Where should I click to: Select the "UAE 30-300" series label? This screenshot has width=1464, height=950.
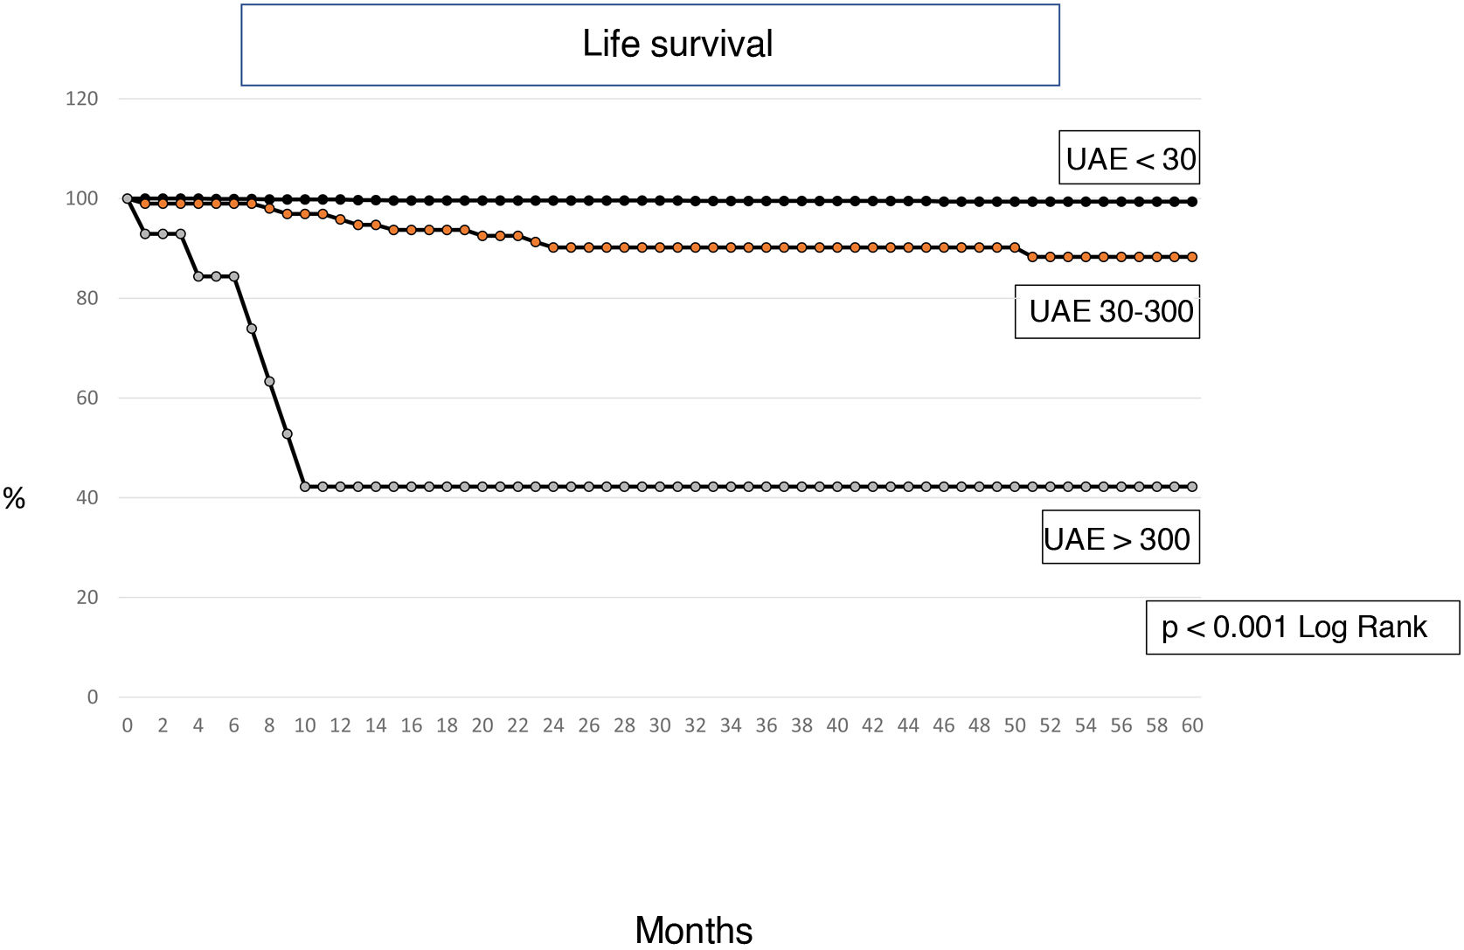point(1107,312)
